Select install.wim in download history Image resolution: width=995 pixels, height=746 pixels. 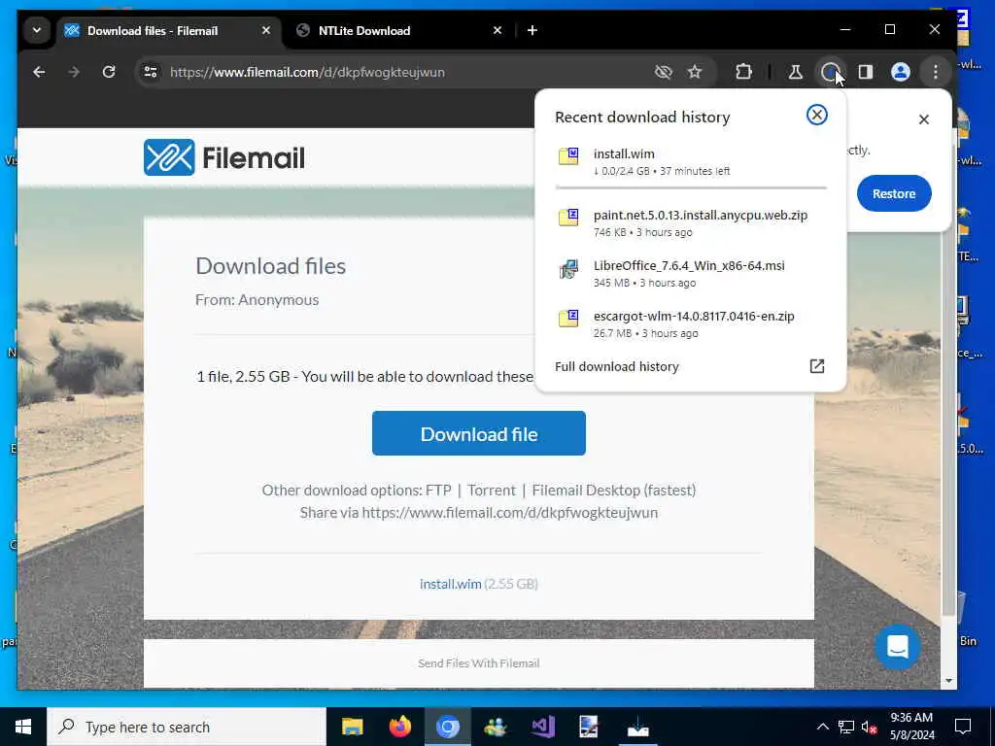coord(691,162)
